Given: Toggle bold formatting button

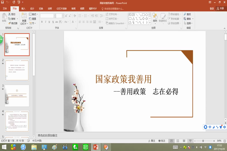Looking at the screenshot, I should 42,22.
